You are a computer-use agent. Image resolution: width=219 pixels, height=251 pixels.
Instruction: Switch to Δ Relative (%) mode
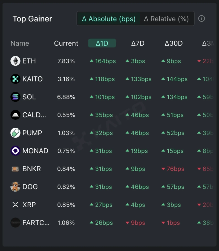point(166,19)
